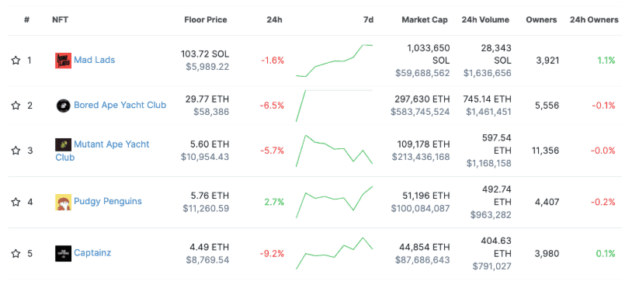
Task: Star the Mutant Ape Yacht Club row
Action: (x=16, y=151)
